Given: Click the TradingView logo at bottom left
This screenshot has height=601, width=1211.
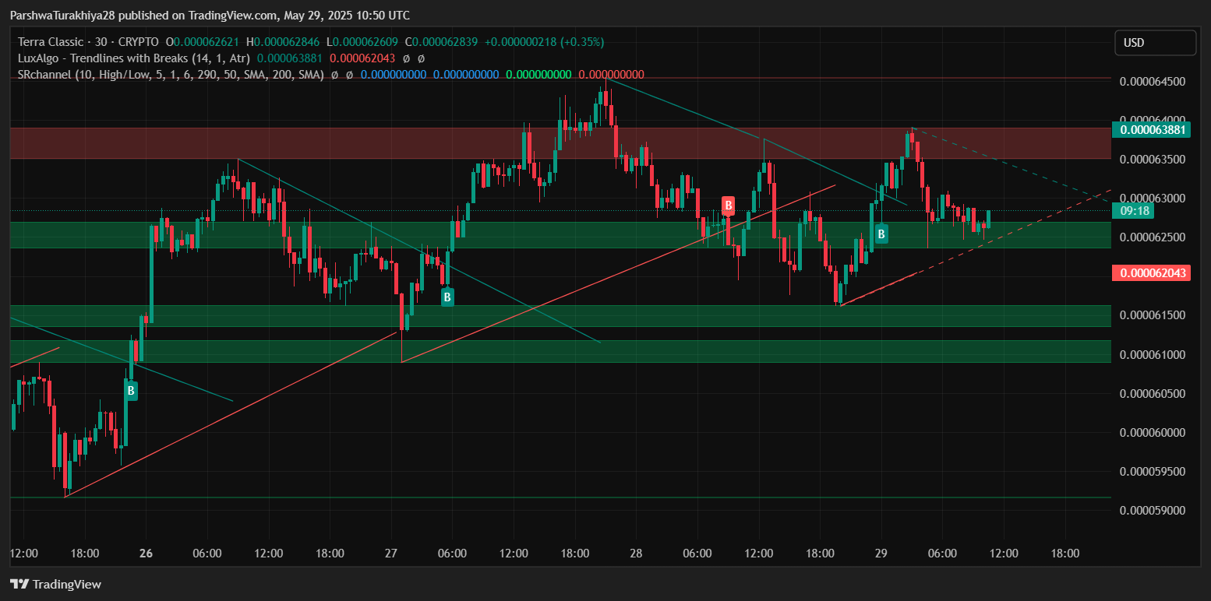Looking at the screenshot, I should [55, 584].
